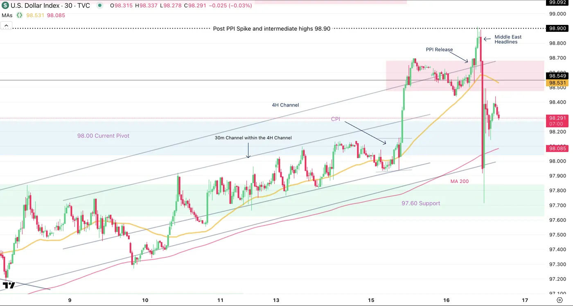The height and width of the screenshot is (306, 573).
Task: Click the open value O98.315
Action: (122, 6)
